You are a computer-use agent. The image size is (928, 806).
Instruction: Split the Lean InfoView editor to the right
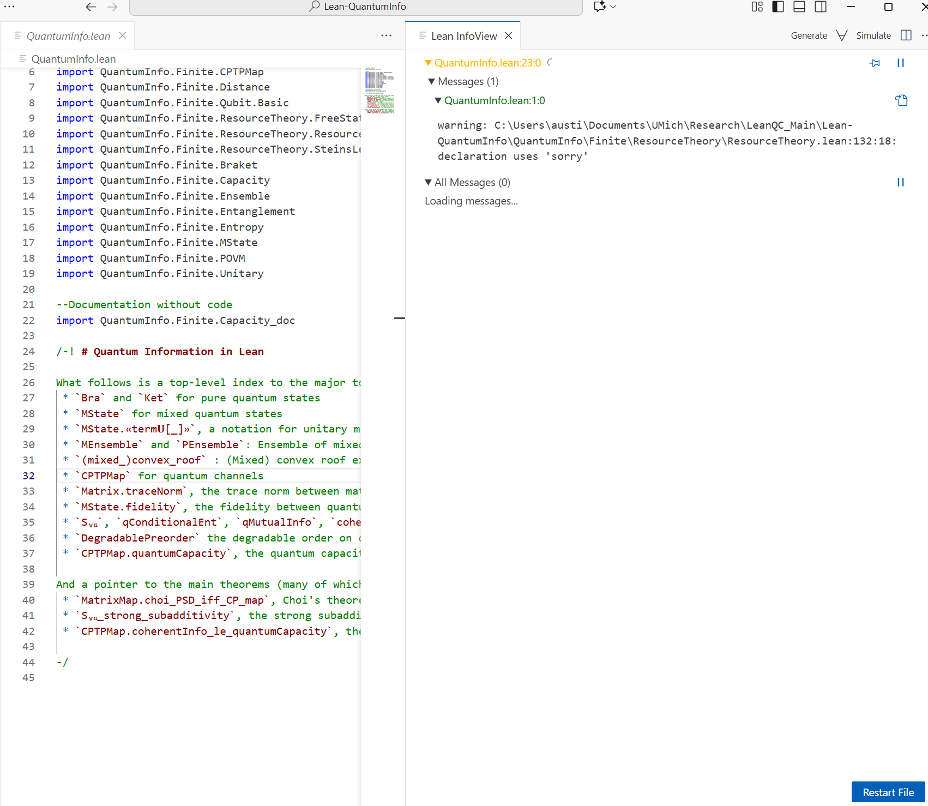tap(906, 35)
